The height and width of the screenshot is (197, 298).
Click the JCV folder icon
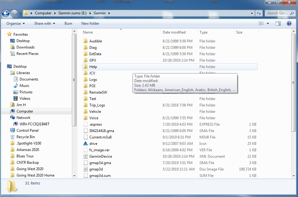click(x=86, y=73)
